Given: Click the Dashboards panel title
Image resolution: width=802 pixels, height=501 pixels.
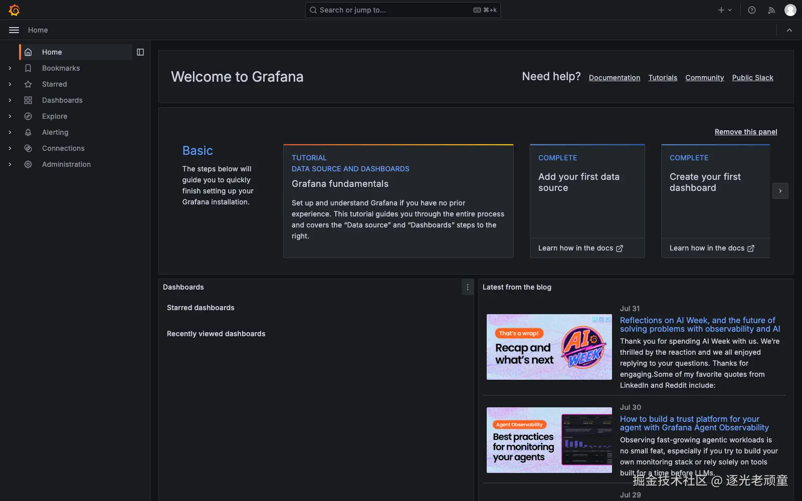Looking at the screenshot, I should (x=183, y=287).
